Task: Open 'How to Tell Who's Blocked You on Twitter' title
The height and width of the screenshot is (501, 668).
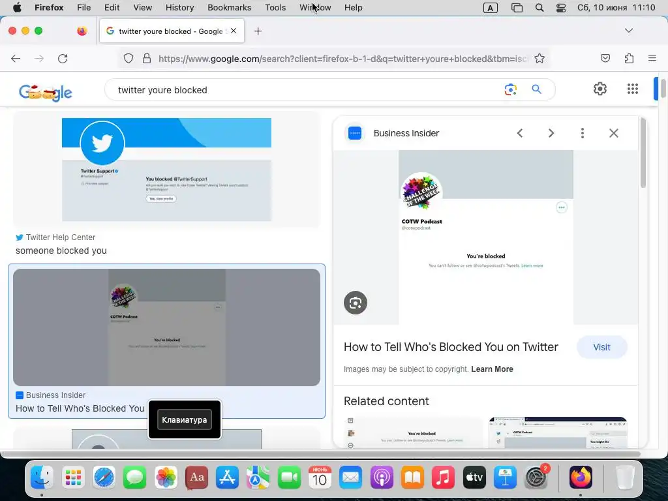Action: tap(451, 347)
